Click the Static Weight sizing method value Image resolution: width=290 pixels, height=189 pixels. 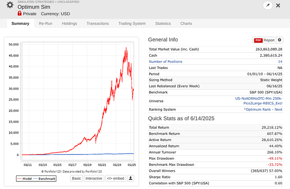[271, 80]
